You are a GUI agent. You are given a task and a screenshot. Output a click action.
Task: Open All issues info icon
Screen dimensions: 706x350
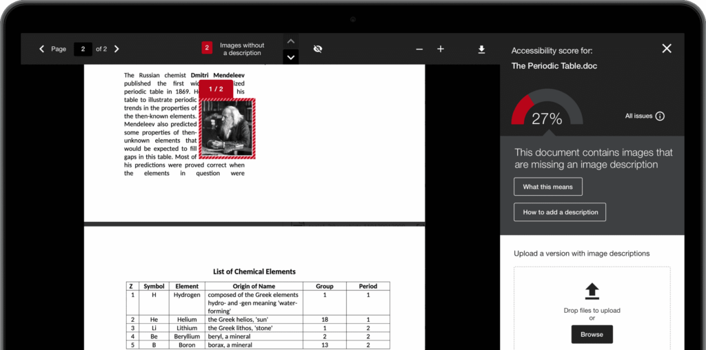660,116
